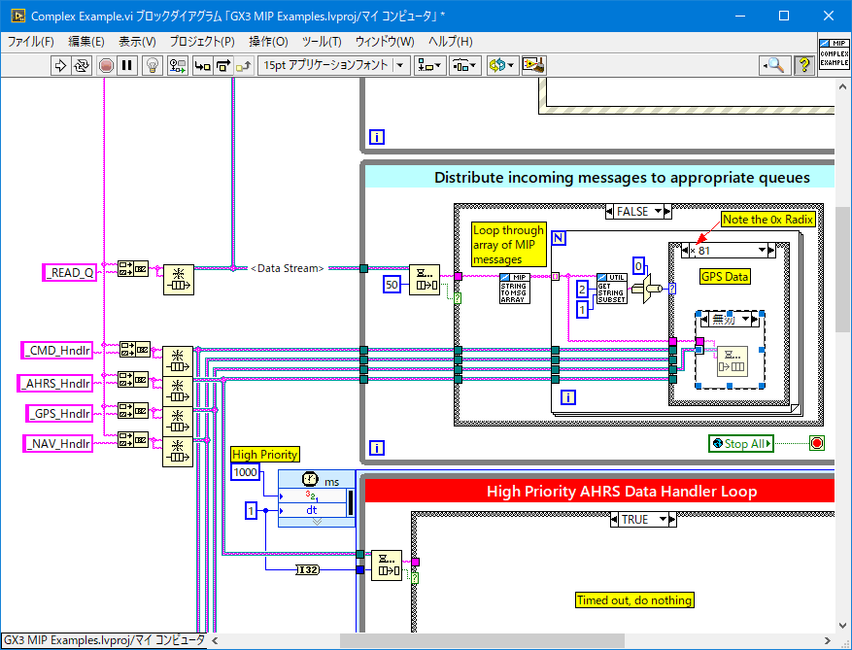Click the Clean Up Diagram button

click(533, 66)
